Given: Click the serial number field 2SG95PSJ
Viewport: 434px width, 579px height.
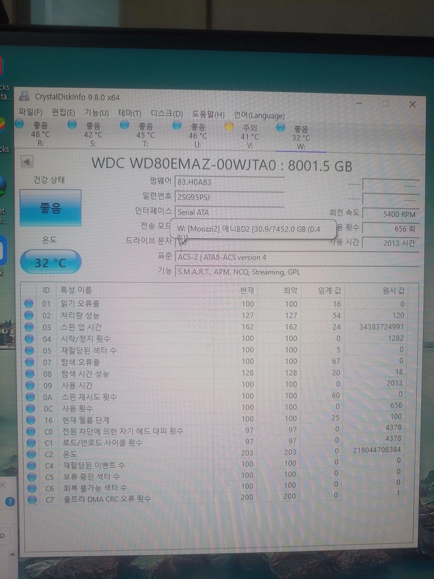Looking at the screenshot, I should click(230, 197).
